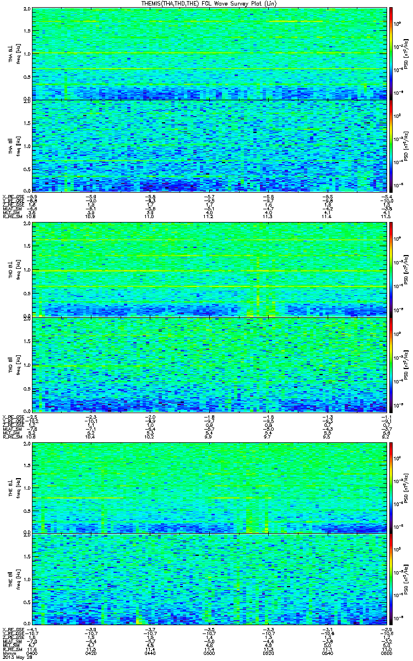Click the top THA PSD color bar

[390, 53]
